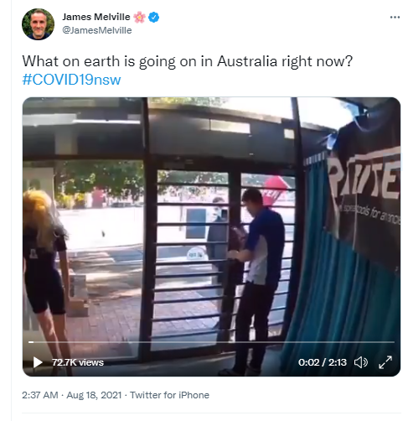Image resolution: width=403 pixels, height=421 pixels.
Task: Click the video frame center
Action: pyautogui.click(x=211, y=236)
